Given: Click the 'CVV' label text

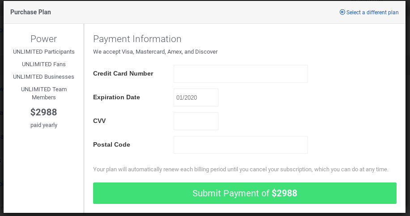Looking at the screenshot, I should pyautogui.click(x=99, y=121).
